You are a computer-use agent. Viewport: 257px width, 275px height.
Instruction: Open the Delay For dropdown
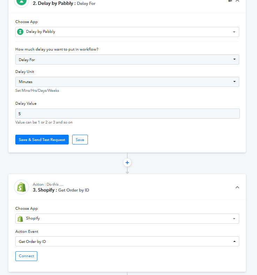pyautogui.click(x=127, y=59)
